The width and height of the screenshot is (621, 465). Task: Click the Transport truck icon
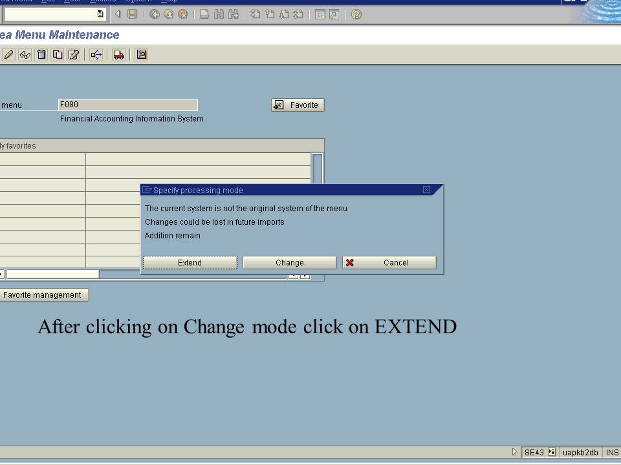click(118, 54)
